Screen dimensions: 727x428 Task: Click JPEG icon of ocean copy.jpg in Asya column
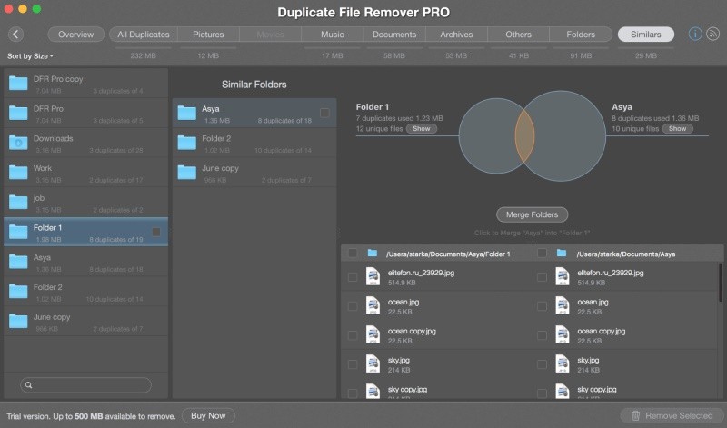pyautogui.click(x=563, y=334)
